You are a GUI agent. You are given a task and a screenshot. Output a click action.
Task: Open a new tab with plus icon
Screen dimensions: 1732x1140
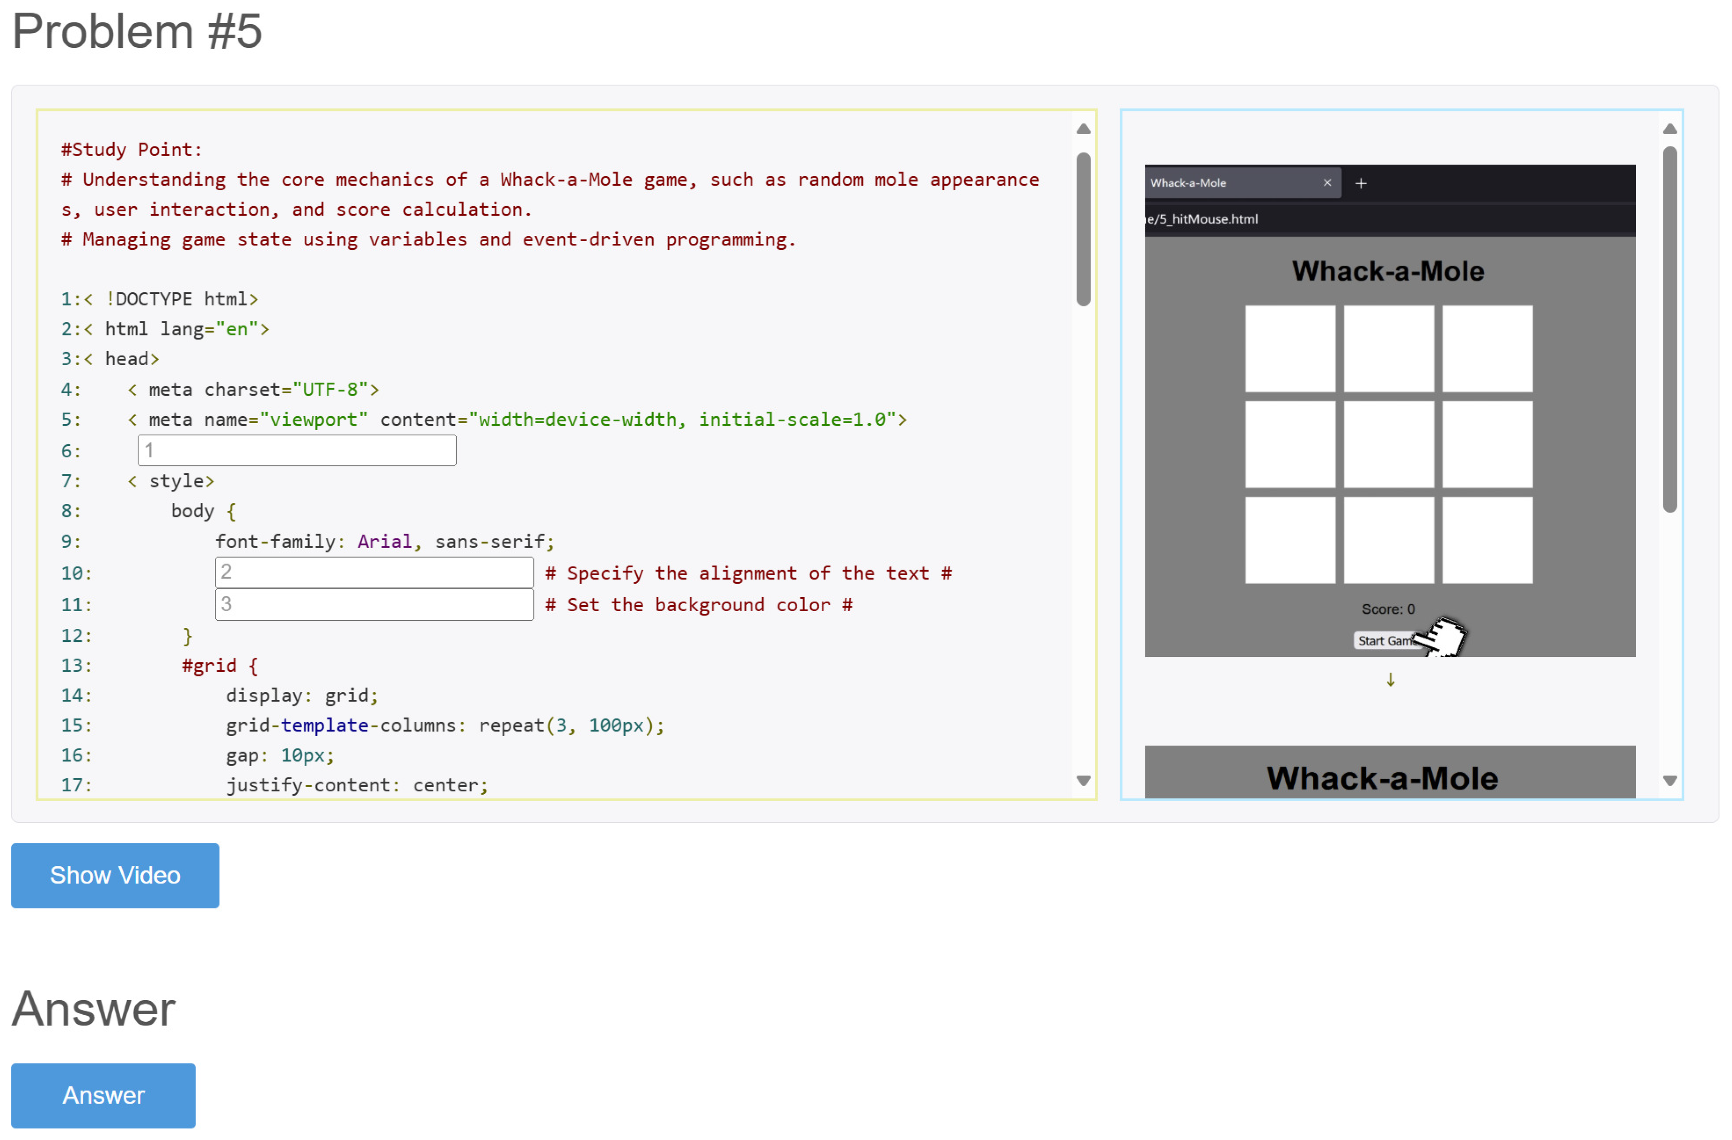(1361, 183)
